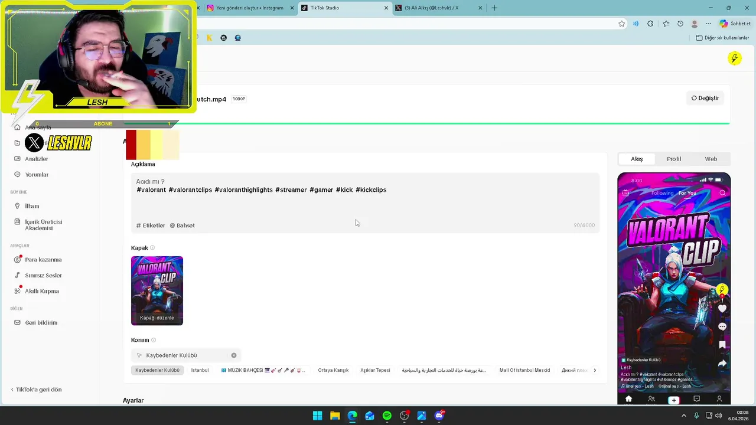The height and width of the screenshot is (425, 756).
Task: Open Yorumlar comments icon in sidebar
Action: [17, 175]
